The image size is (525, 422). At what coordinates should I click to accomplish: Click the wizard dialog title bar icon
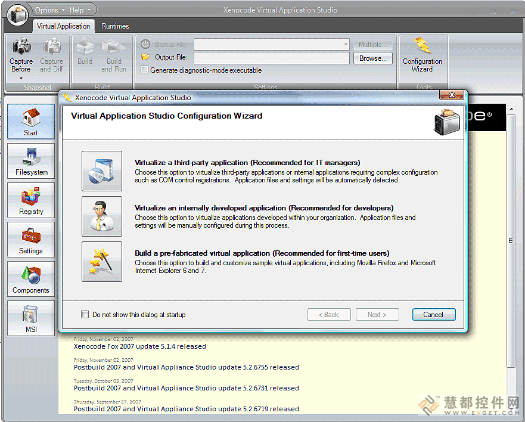tap(67, 98)
